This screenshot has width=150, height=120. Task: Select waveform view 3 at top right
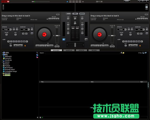tap(146, 9)
